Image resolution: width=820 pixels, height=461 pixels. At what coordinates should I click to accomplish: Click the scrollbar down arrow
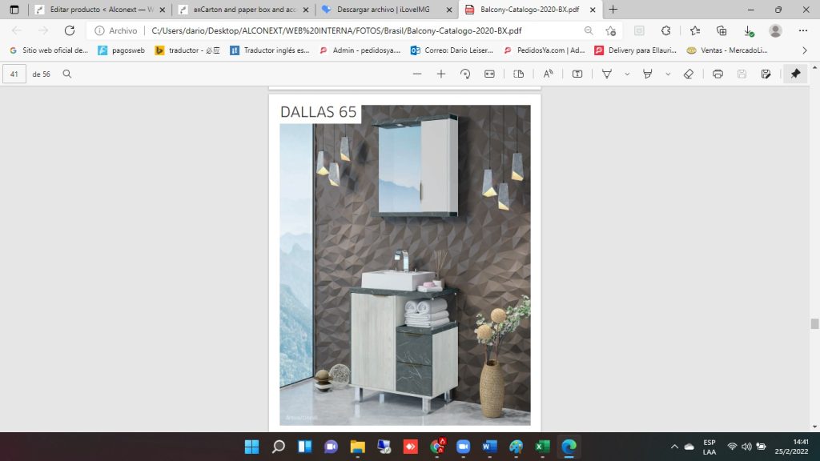[x=814, y=427]
